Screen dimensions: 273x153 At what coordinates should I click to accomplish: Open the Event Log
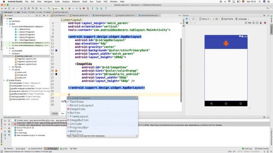(x=247, y=149)
